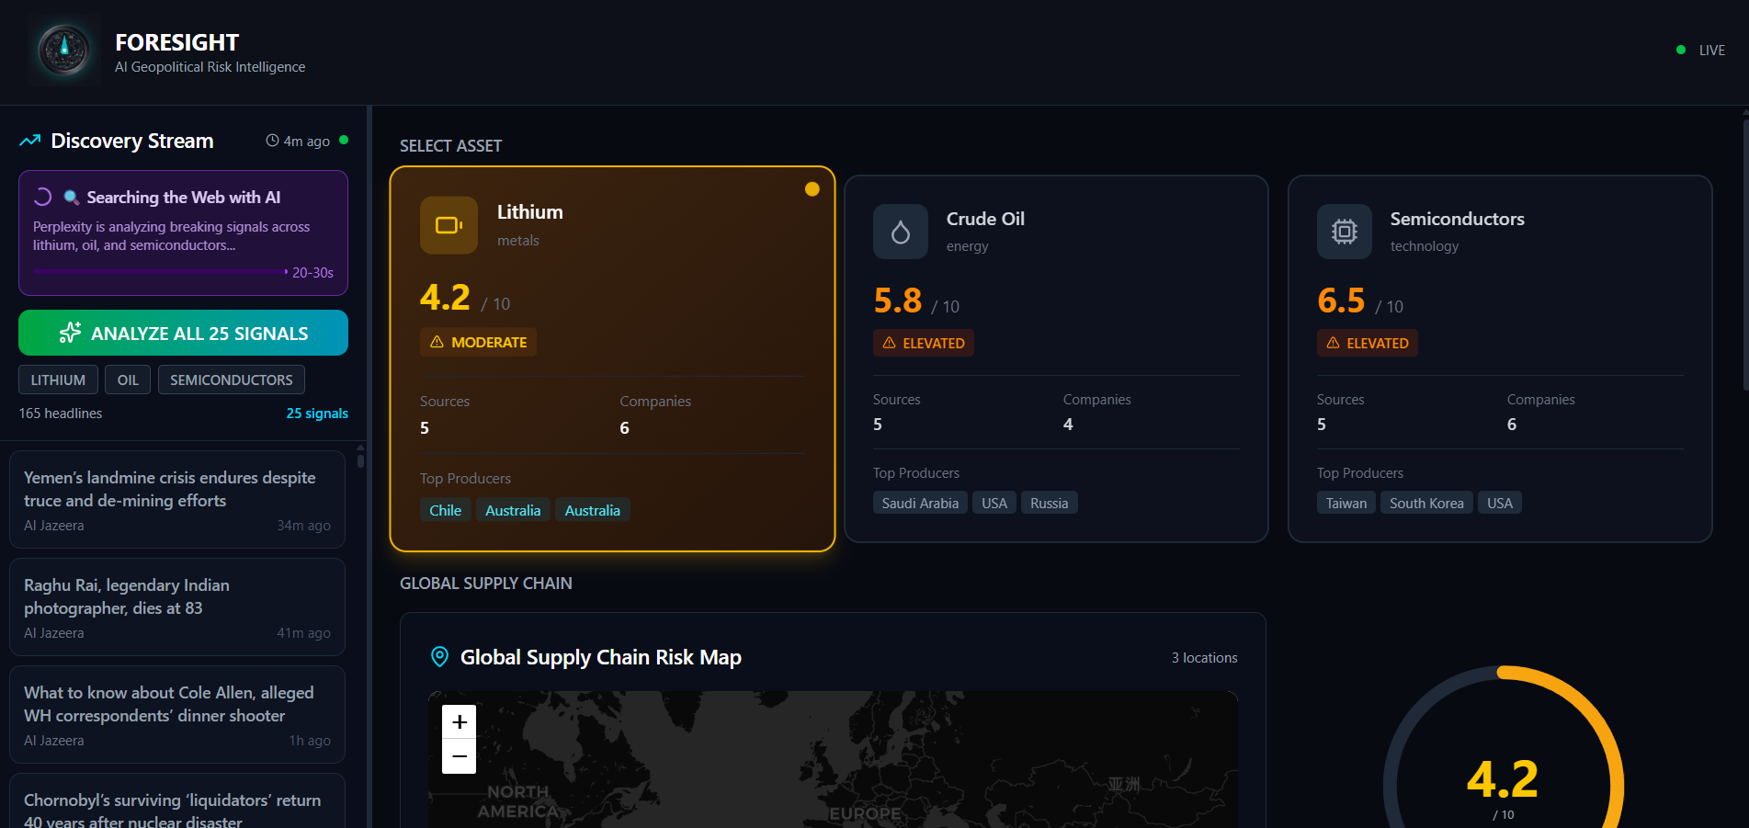The height and width of the screenshot is (828, 1749).
Task: Toggle the LITHIUM signal filter chip
Action: [x=58, y=380]
